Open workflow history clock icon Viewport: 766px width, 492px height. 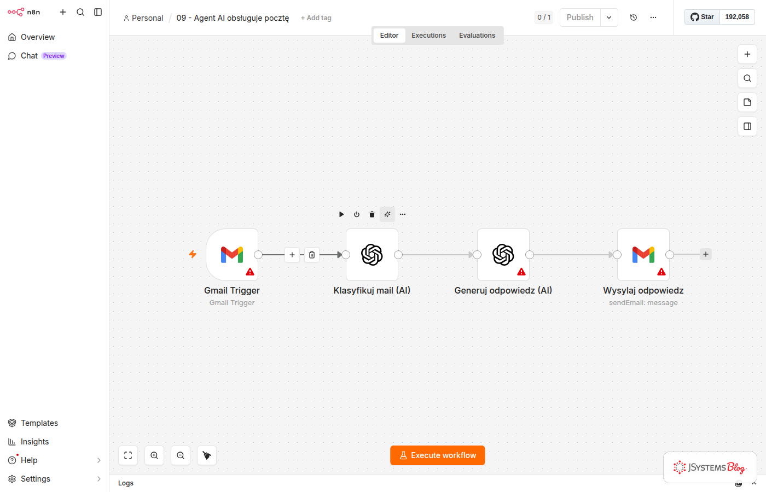[x=634, y=17]
